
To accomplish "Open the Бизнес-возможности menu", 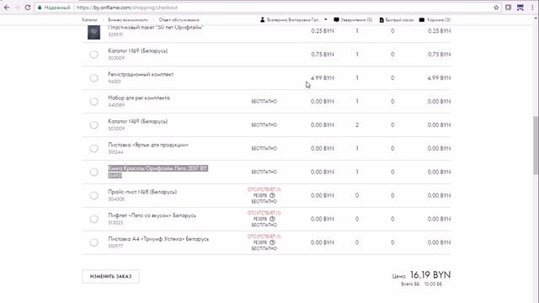I will 128,20.
